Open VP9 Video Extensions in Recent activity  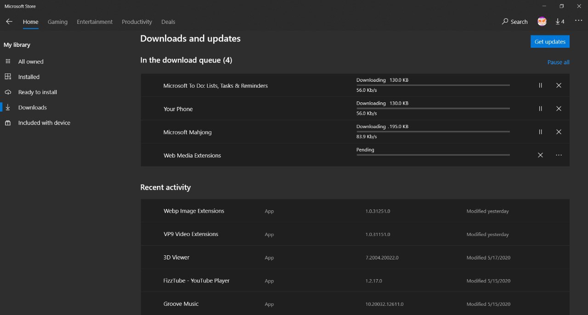(355, 234)
